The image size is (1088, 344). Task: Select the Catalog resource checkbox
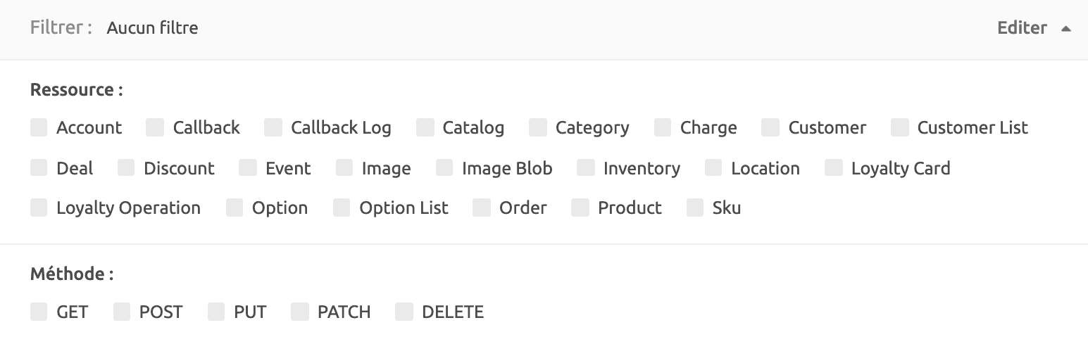pos(425,127)
